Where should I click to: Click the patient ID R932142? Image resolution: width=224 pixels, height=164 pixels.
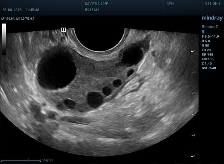tap(92, 10)
